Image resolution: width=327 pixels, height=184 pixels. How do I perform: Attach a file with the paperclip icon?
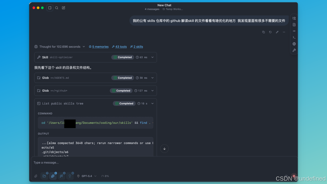(36, 176)
